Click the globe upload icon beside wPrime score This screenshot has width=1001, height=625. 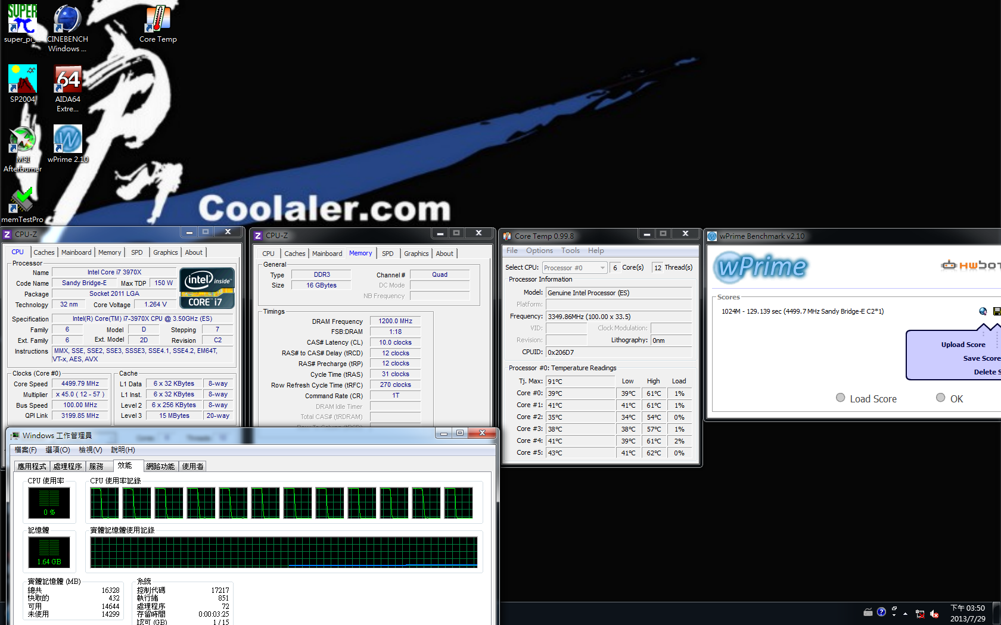pos(983,311)
